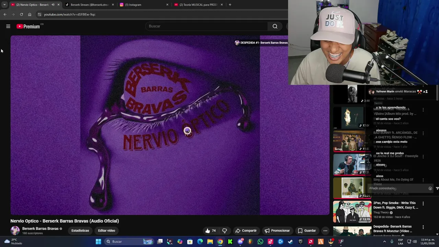Click YouTube search input field

tap(206, 26)
